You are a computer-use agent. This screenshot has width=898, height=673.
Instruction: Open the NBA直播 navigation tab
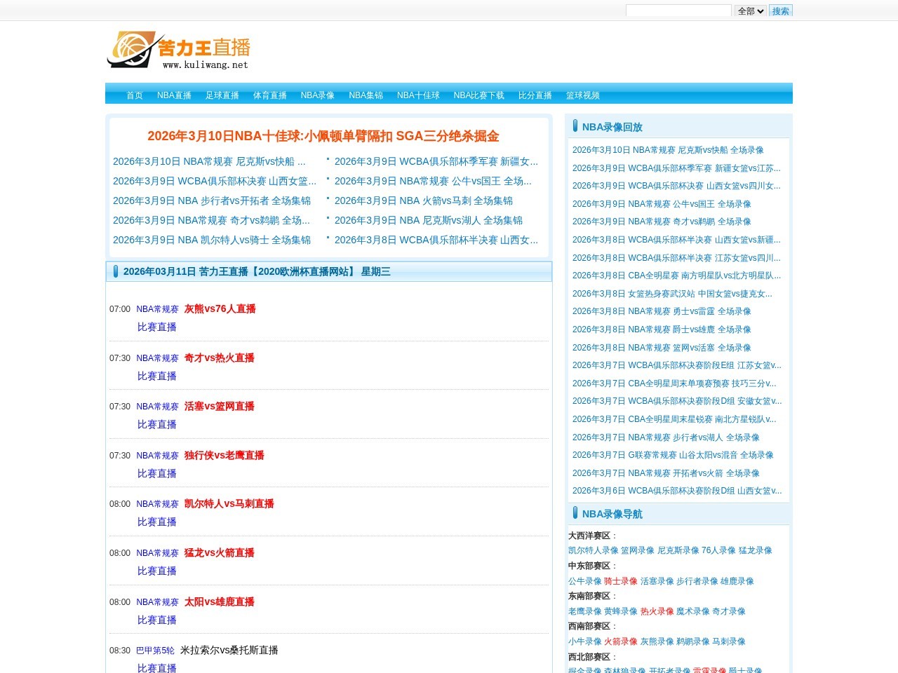pyautogui.click(x=174, y=95)
